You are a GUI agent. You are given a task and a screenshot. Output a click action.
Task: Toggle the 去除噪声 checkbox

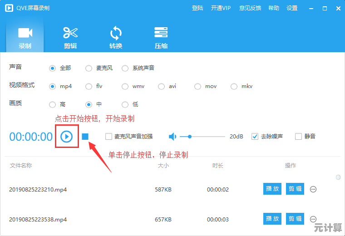[x=255, y=136]
